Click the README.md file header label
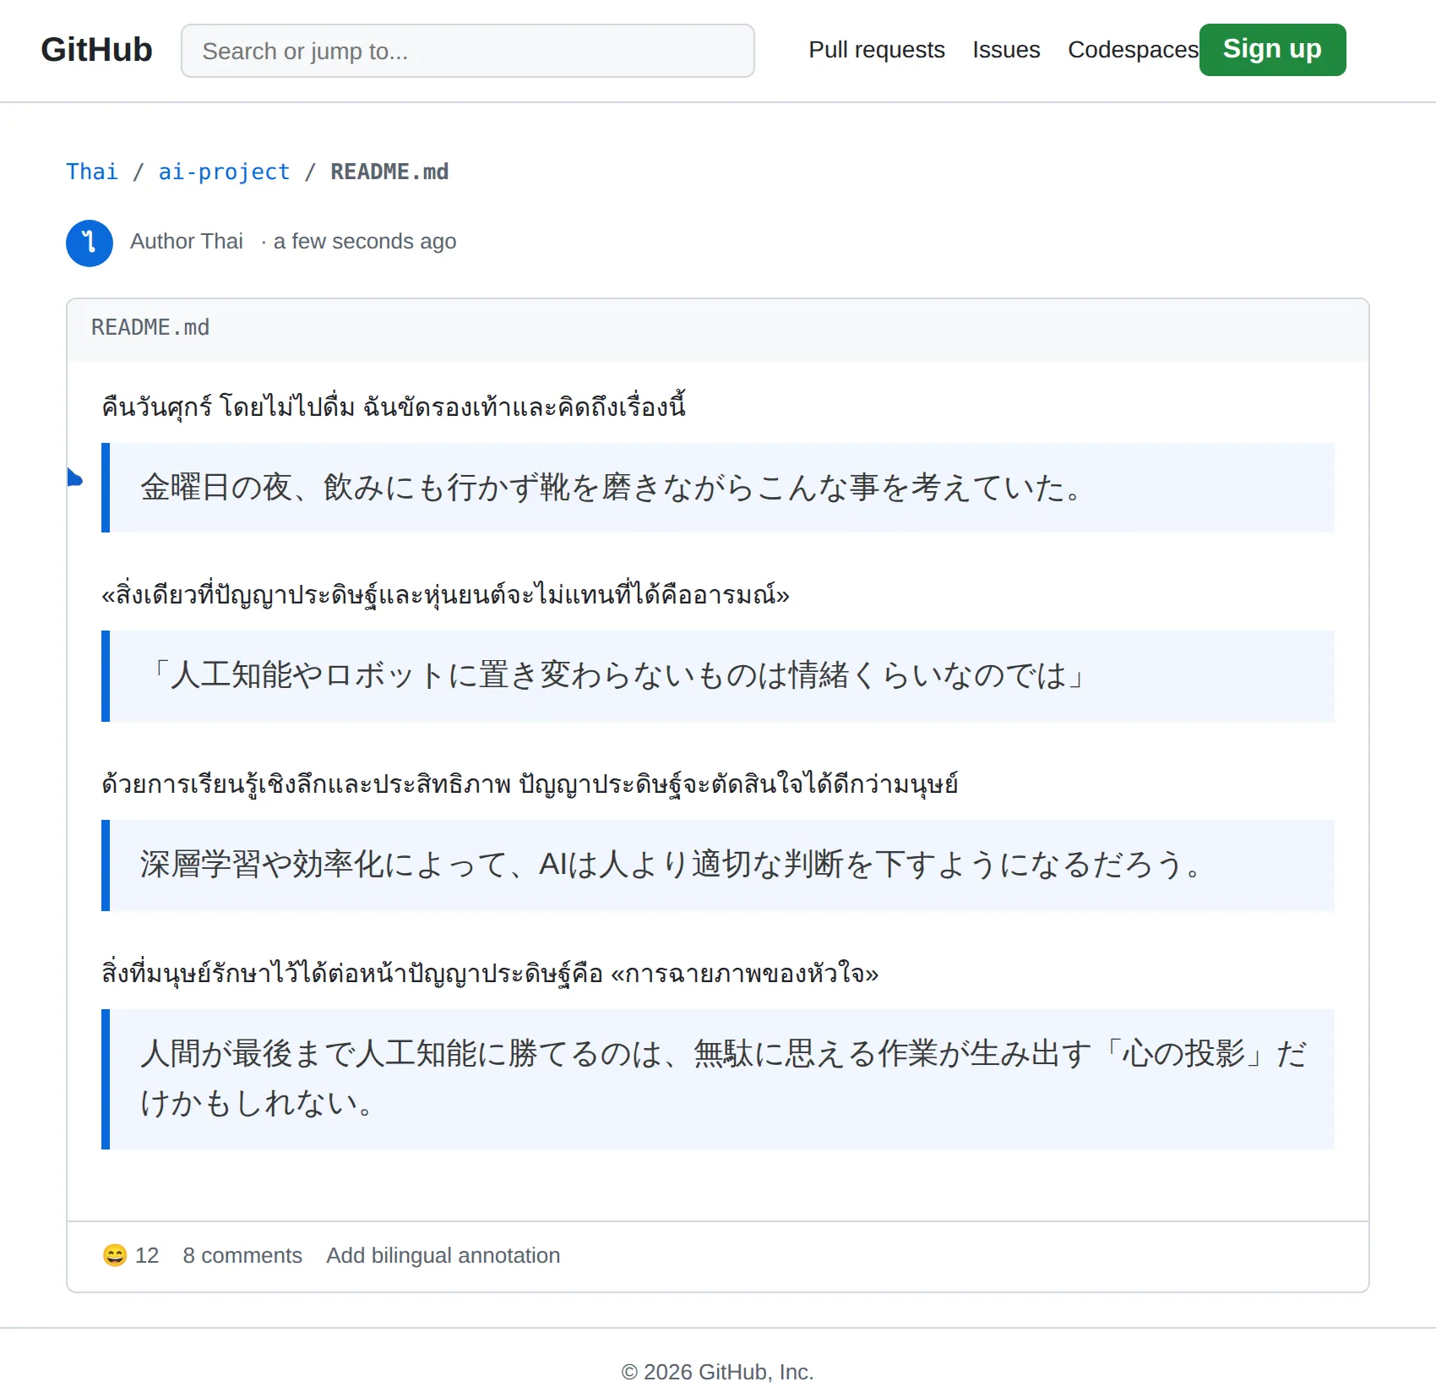This screenshot has width=1436, height=1387. [150, 328]
